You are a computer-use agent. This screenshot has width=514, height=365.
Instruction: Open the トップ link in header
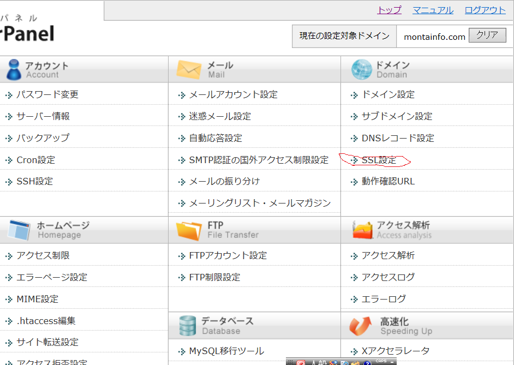pyautogui.click(x=389, y=10)
